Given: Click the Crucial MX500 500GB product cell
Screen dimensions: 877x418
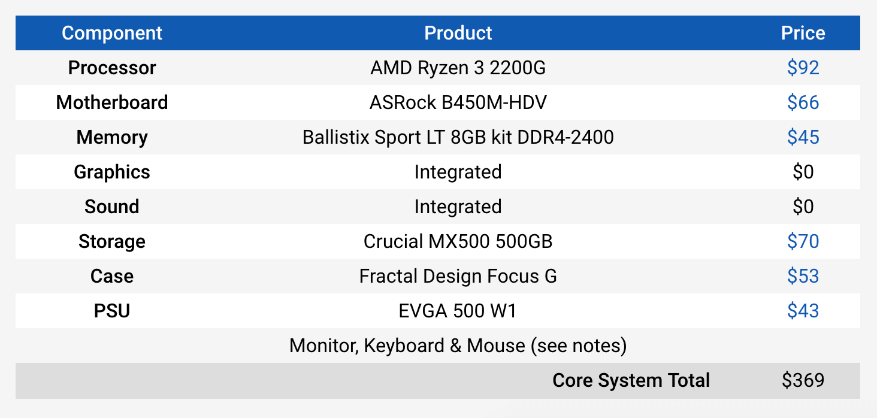Looking at the screenshot, I should pyautogui.click(x=458, y=241).
